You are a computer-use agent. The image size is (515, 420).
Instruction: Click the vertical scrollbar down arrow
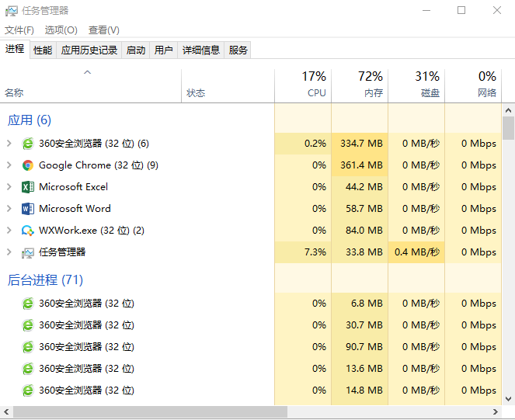click(509, 399)
